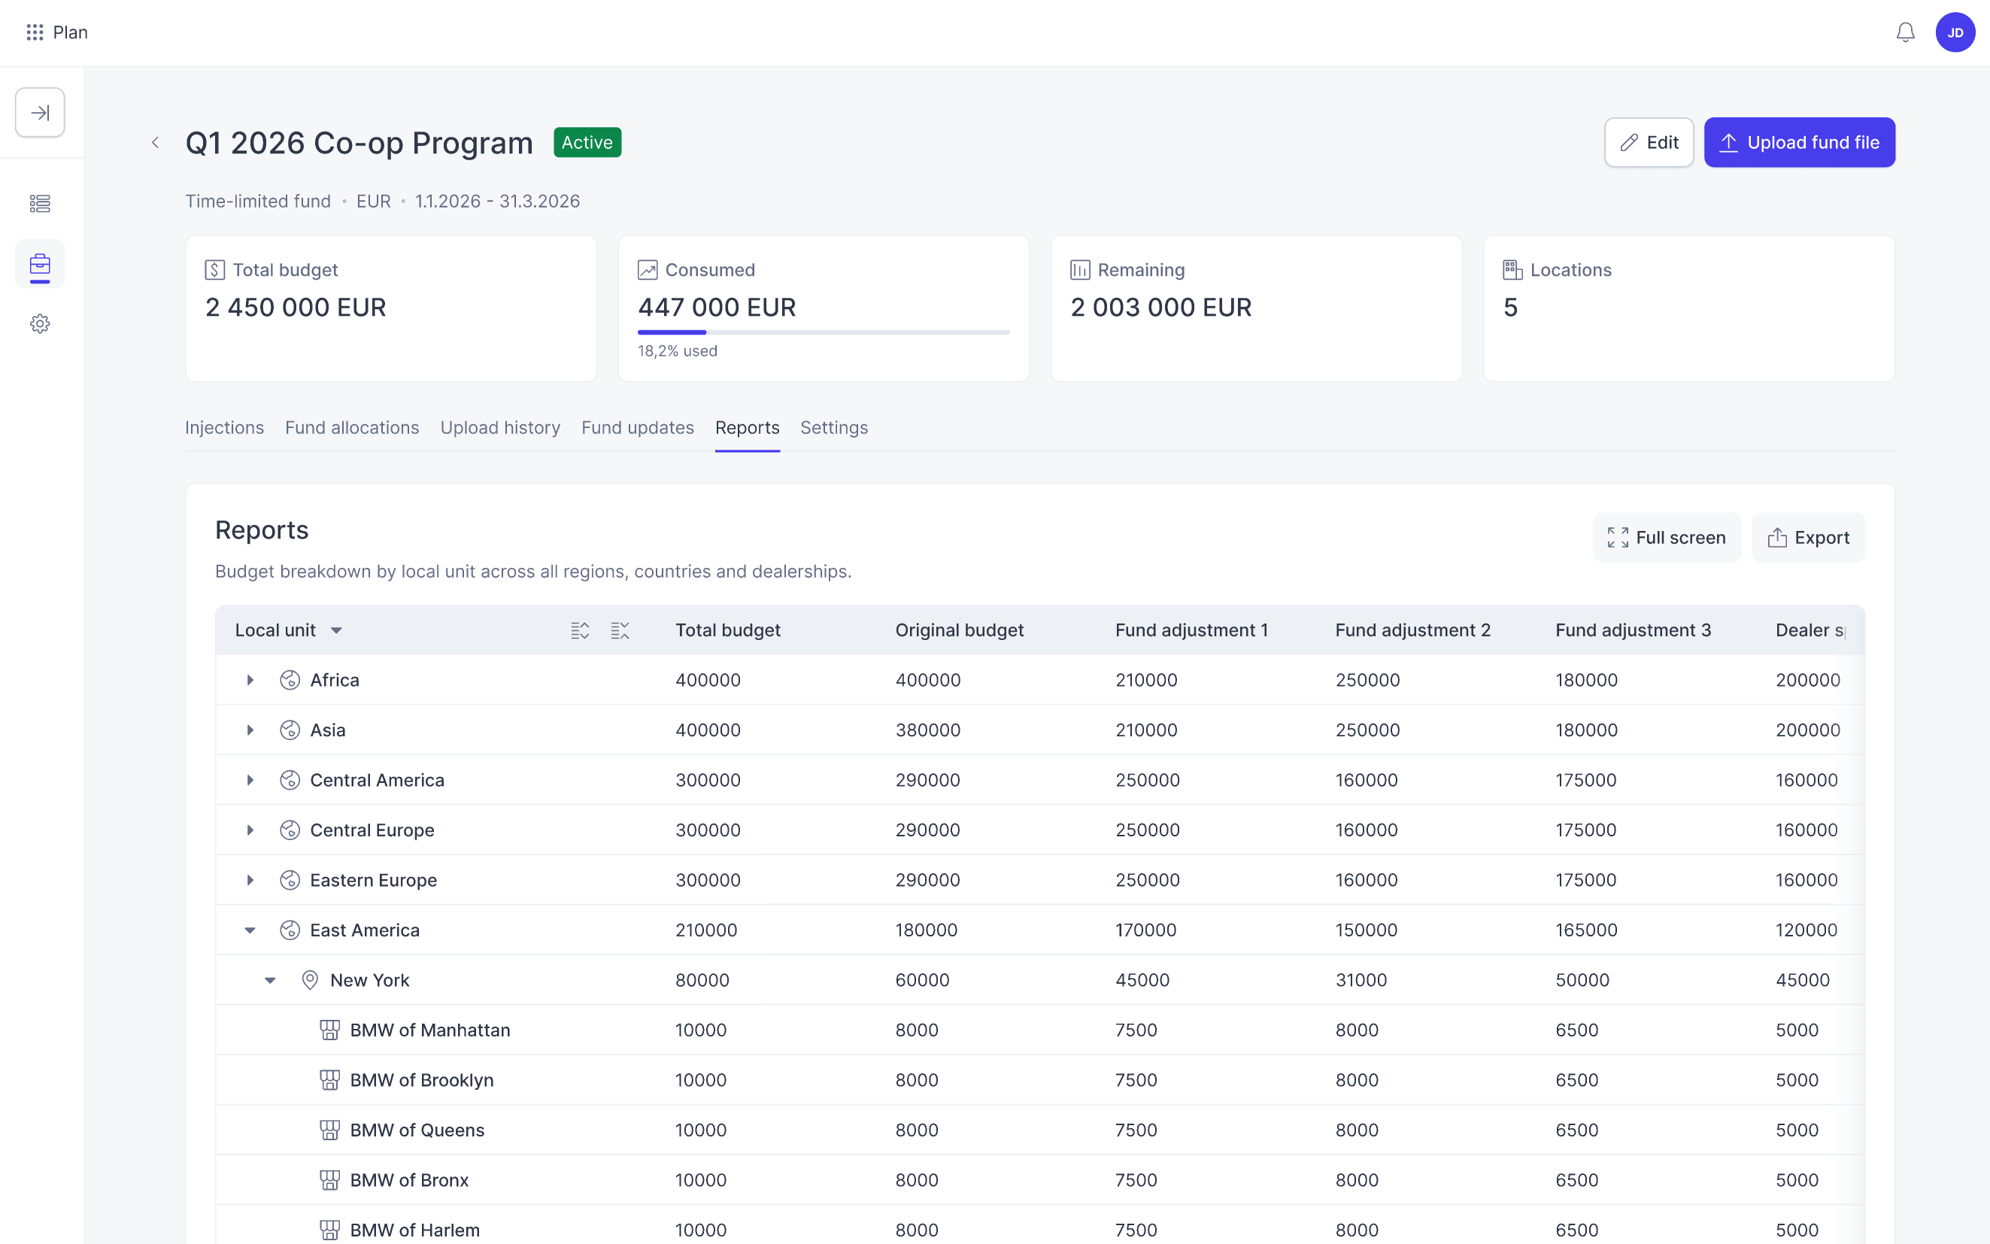Open the apps grid menu icon

[35, 32]
